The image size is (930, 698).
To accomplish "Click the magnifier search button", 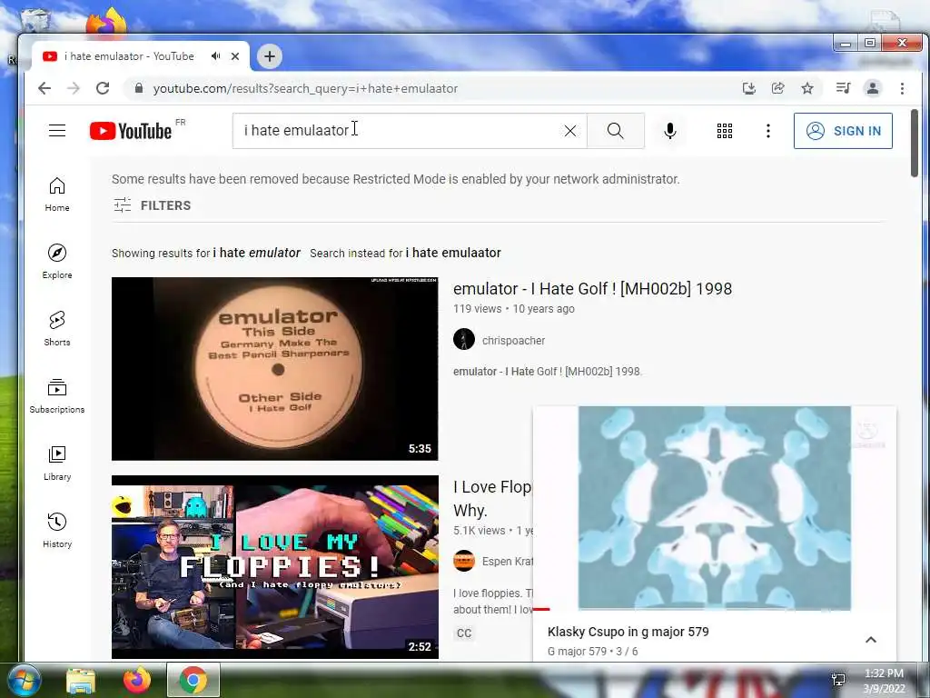I will (616, 131).
